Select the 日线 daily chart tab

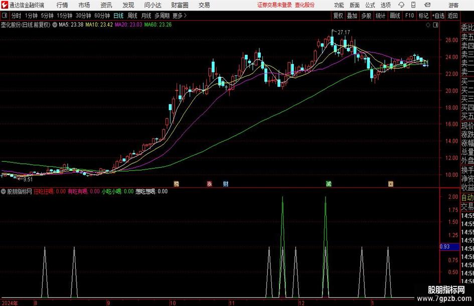coord(118,16)
